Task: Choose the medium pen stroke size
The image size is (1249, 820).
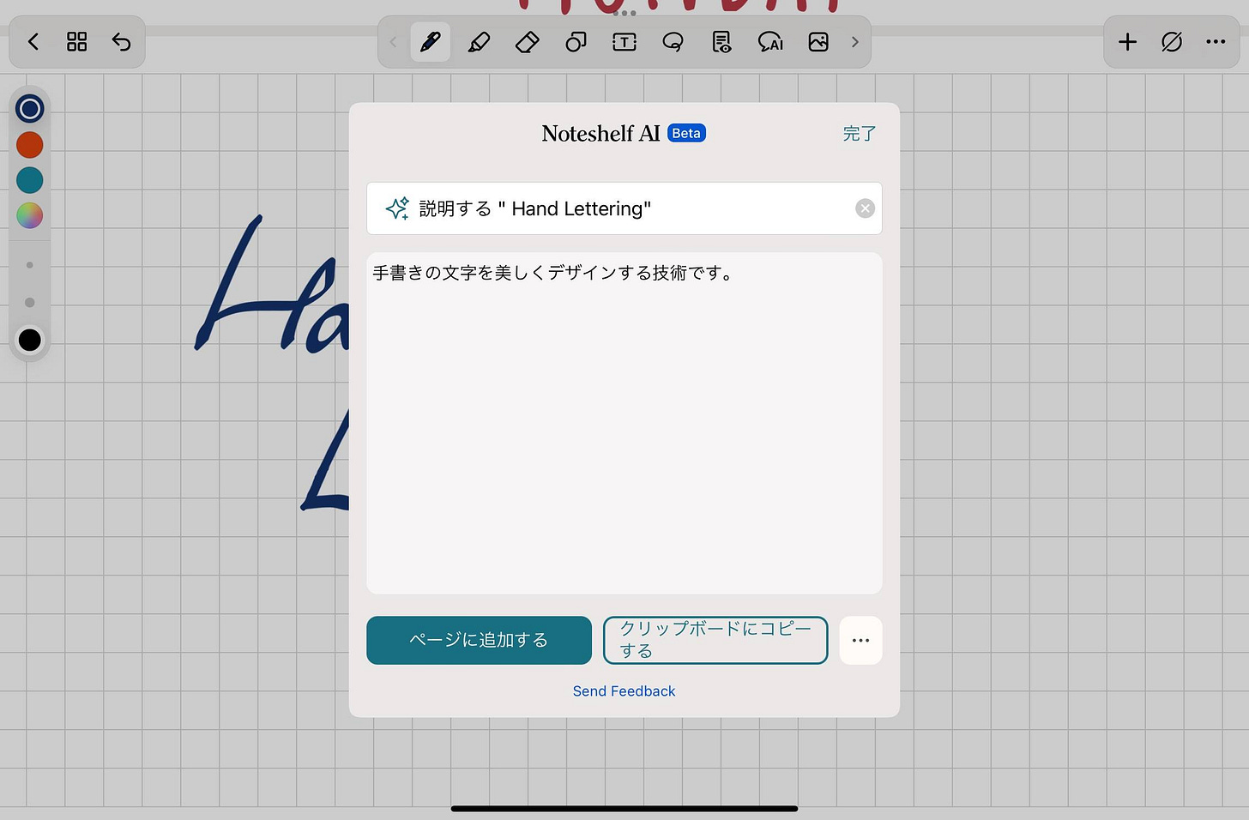Action: [x=30, y=302]
